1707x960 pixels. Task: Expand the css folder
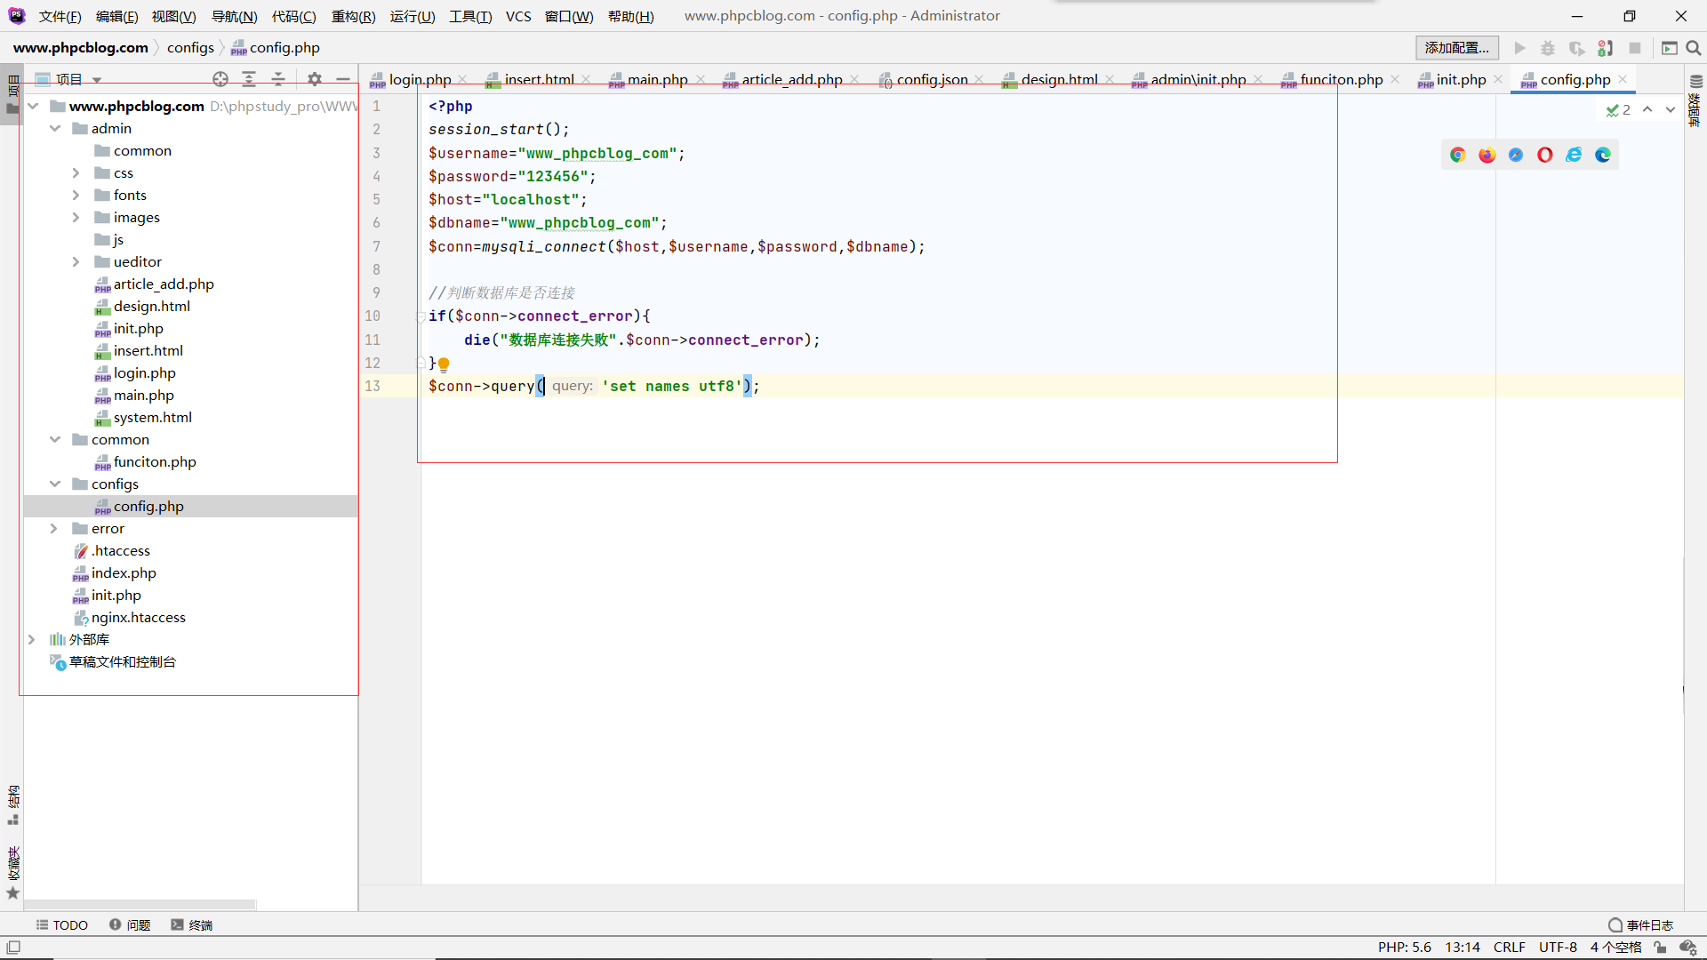pos(76,172)
